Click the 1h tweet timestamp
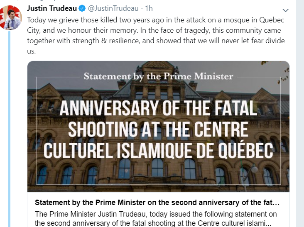The height and width of the screenshot is (227, 304). coord(148,9)
